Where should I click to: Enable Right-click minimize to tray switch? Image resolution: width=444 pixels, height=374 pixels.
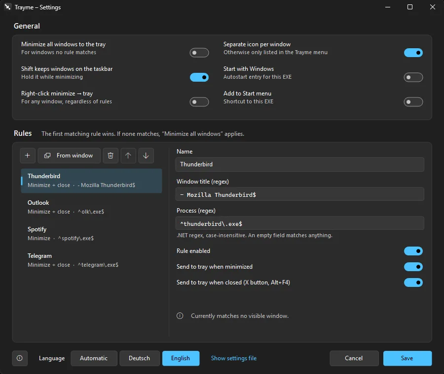tap(199, 102)
